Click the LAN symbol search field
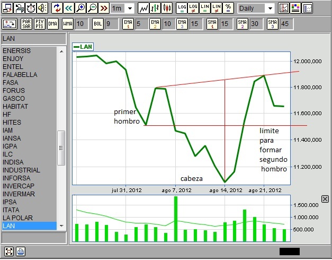Image resolution: width=332 pixels, height=260 pixels. pos(34,39)
